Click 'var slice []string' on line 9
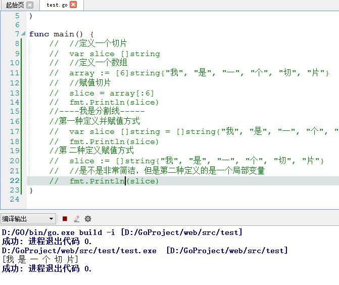Screen dimensions: 339x285 click(x=115, y=54)
